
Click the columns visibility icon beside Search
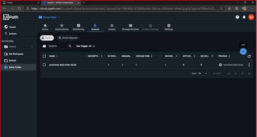(x=44, y=46)
